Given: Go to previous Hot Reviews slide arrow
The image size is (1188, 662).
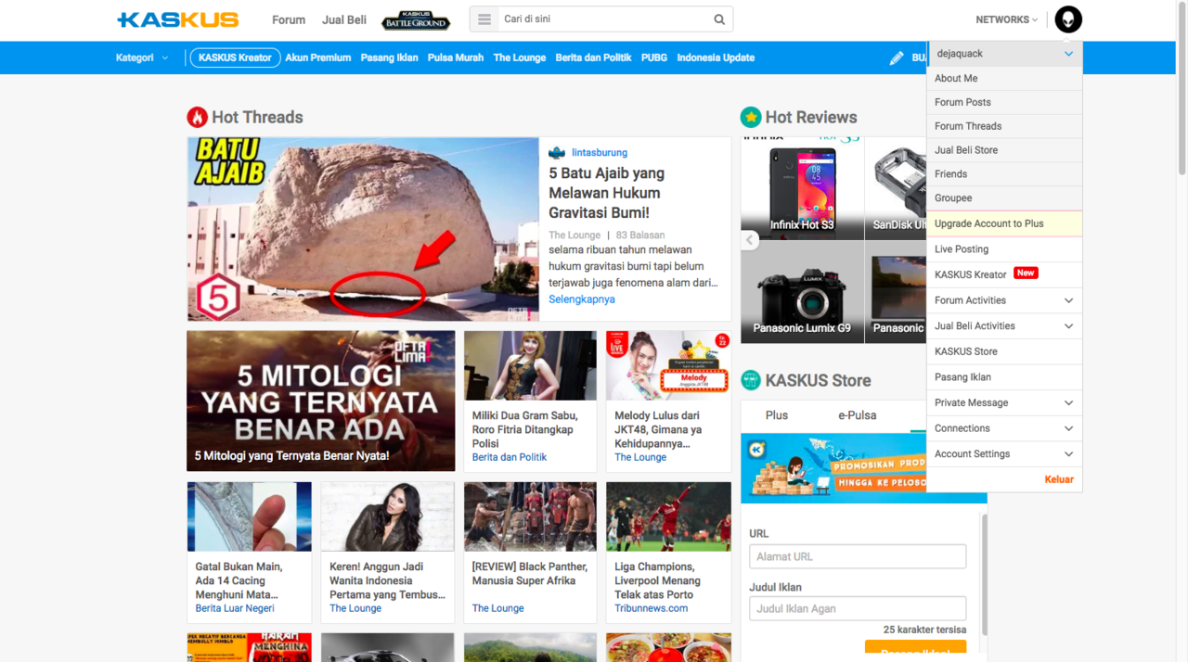Looking at the screenshot, I should 750,240.
